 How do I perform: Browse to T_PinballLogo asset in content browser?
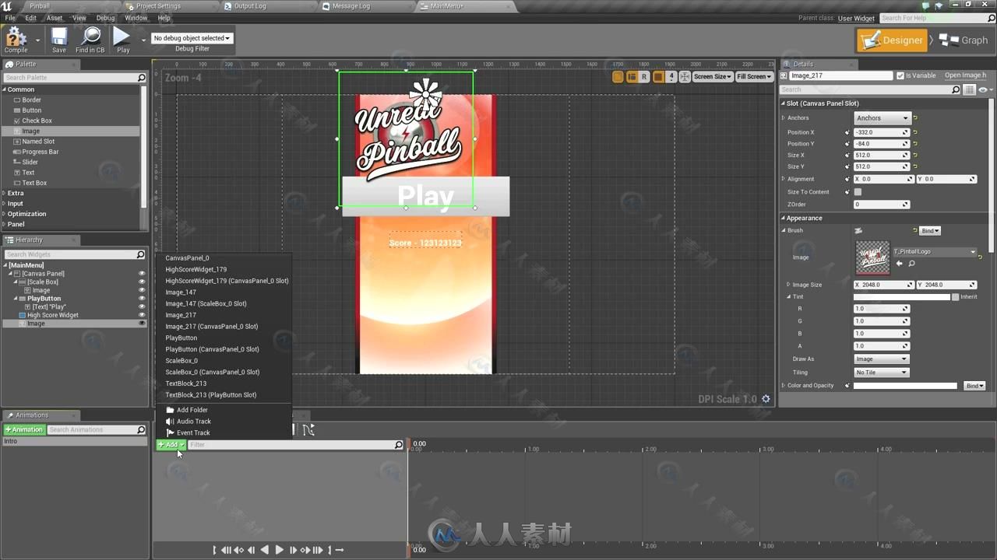click(911, 264)
